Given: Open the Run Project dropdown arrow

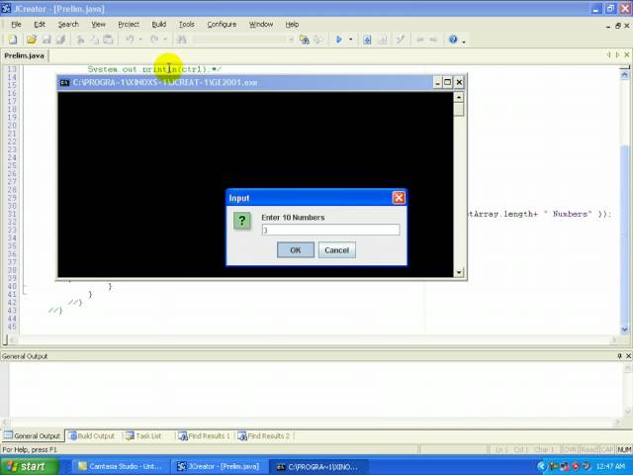Looking at the screenshot, I should point(350,40).
